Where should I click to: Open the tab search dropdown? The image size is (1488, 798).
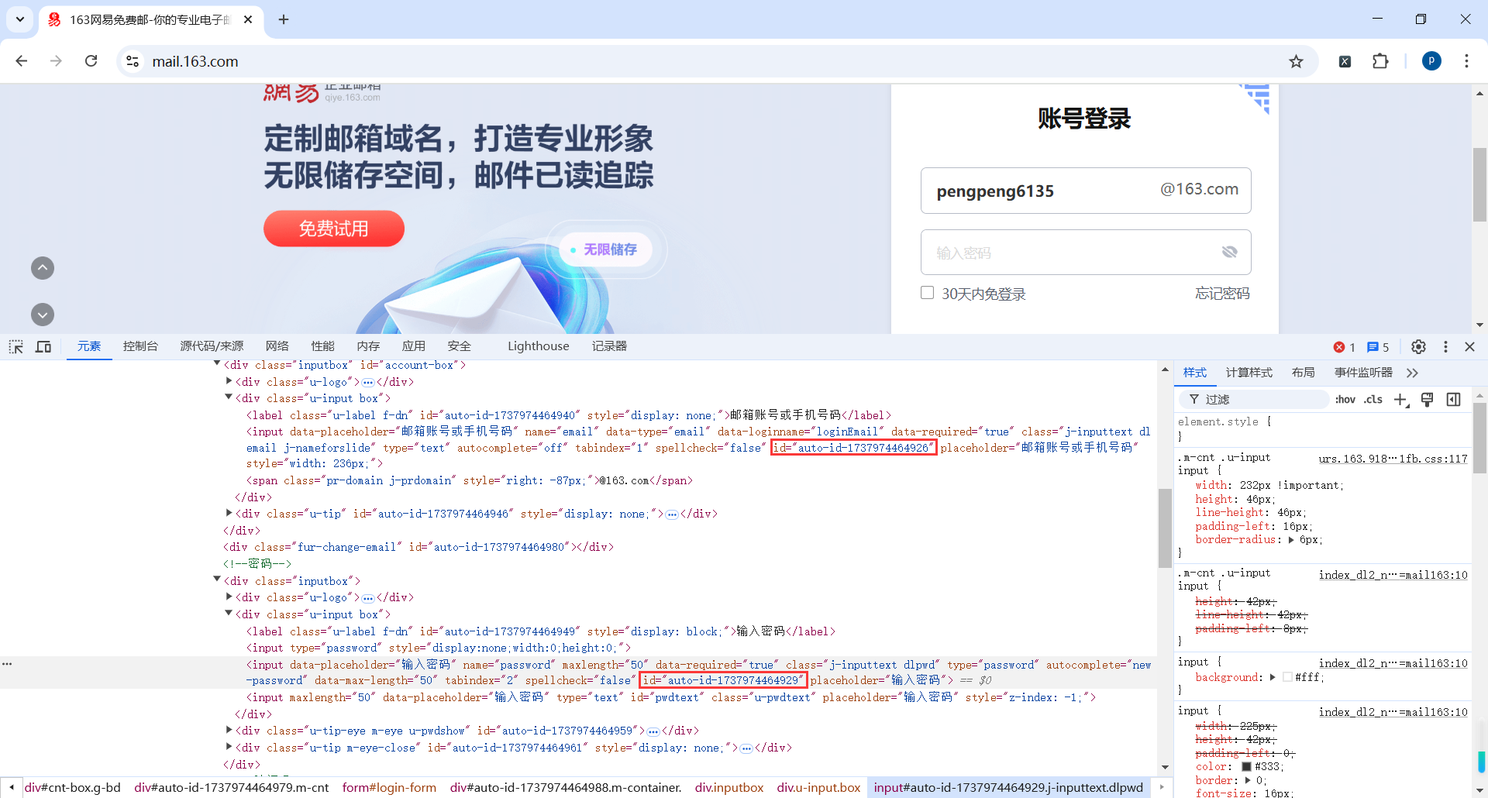pyautogui.click(x=20, y=19)
